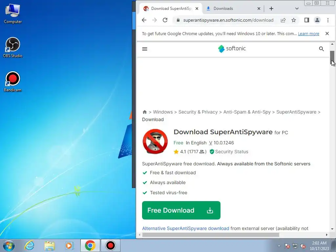Image resolution: width=336 pixels, height=252 pixels.
Task: Switch to Chrome in the taskbar
Action: click(90, 245)
